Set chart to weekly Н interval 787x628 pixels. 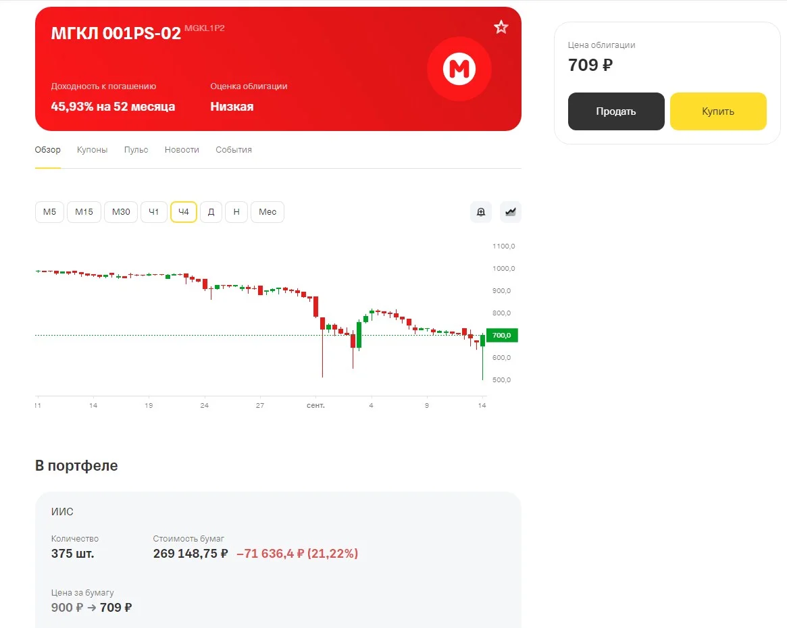(x=236, y=211)
